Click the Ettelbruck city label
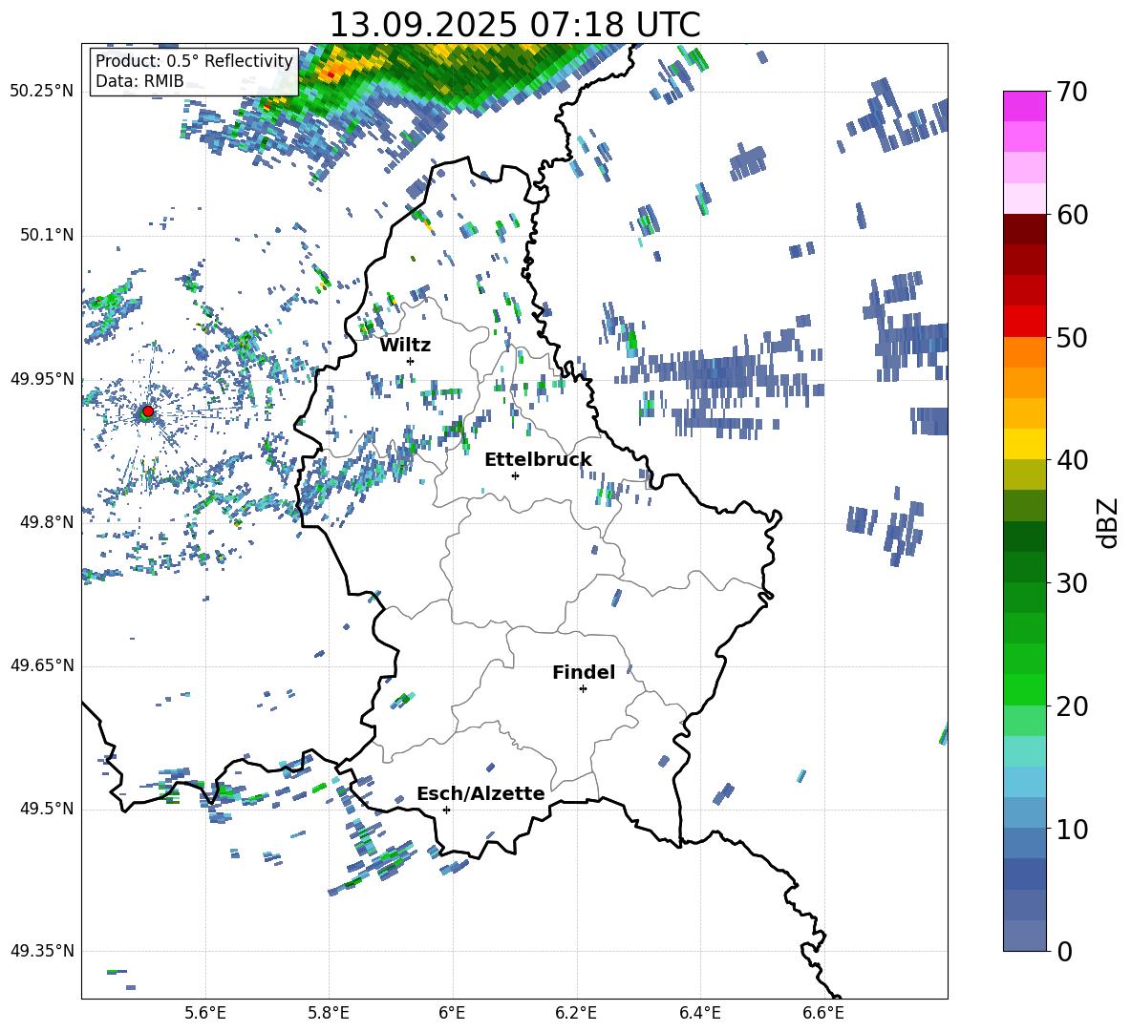1131x1032 pixels. pyautogui.click(x=538, y=460)
